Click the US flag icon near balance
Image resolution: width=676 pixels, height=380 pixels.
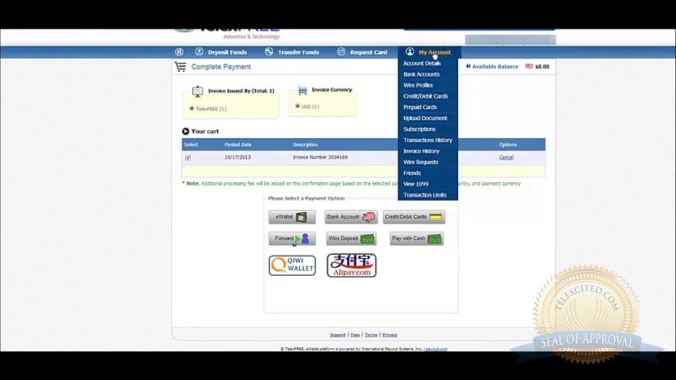click(529, 66)
